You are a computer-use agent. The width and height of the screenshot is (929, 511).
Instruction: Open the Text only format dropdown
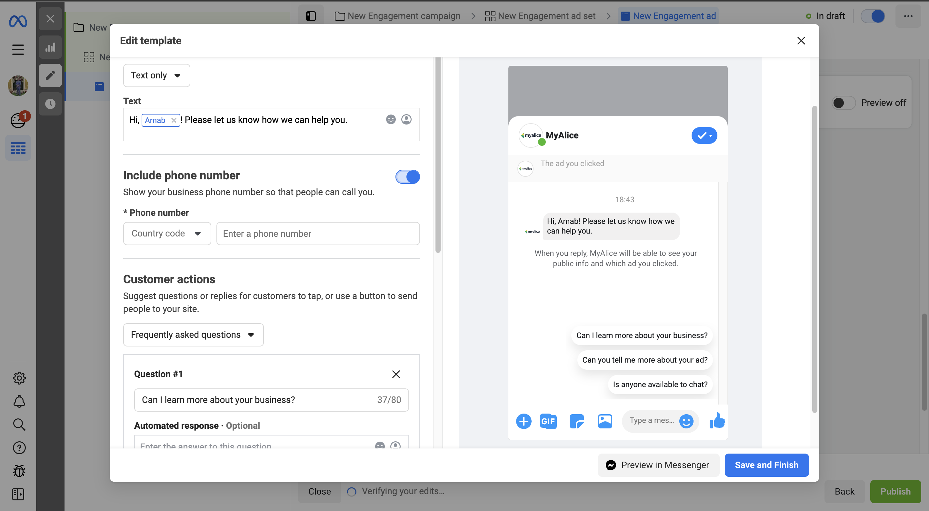coord(156,75)
